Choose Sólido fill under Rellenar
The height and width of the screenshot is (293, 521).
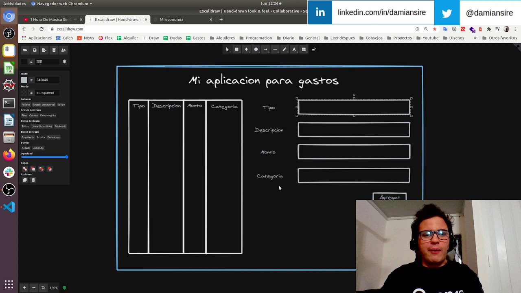pos(61,105)
